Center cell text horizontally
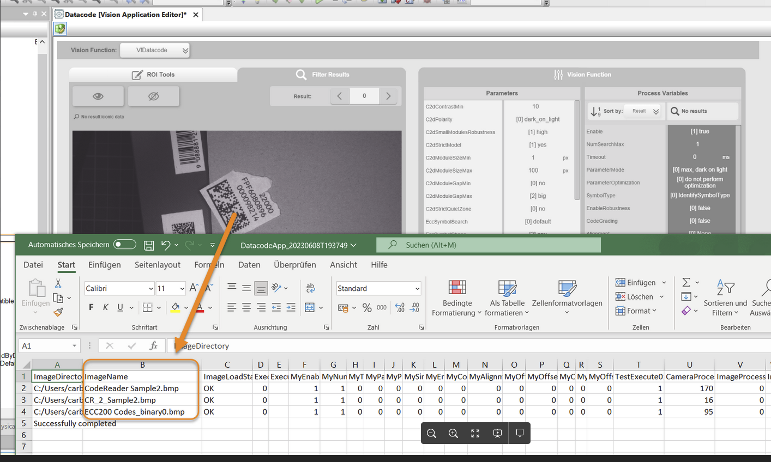The height and width of the screenshot is (462, 771). click(x=246, y=308)
